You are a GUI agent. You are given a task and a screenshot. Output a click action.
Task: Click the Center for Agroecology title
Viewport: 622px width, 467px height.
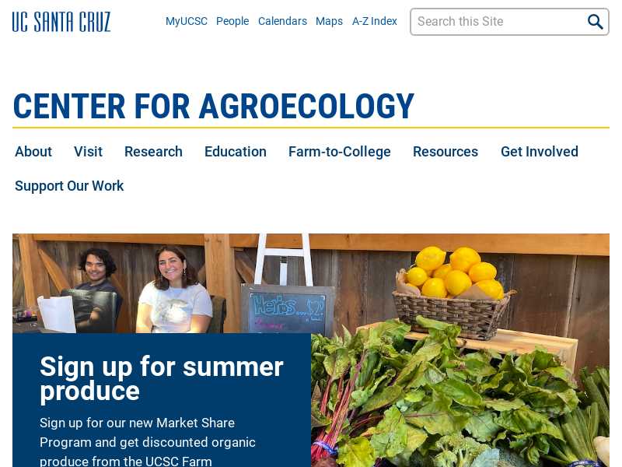pos(214,106)
